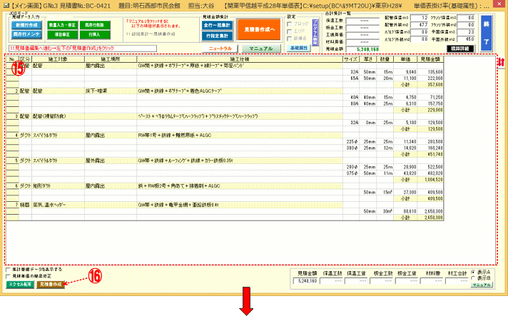Image resolution: width=508 pixels, height=316 pixels.
Task: Toggle the 集計基礎データ display checkbox
Action: [8, 270]
